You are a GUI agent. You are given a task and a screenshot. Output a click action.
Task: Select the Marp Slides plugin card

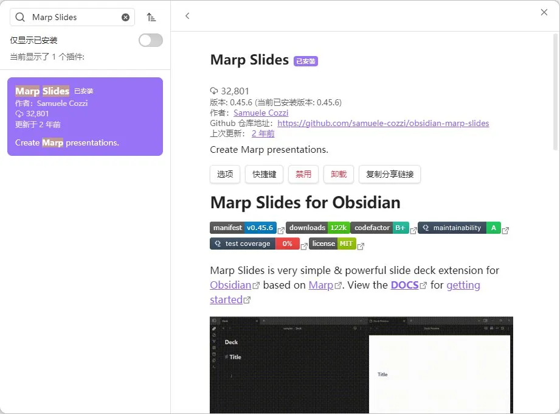[85, 116]
